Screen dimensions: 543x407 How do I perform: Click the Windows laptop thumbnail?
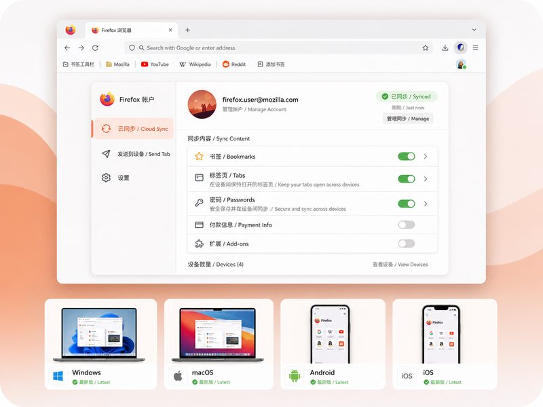[99, 335]
